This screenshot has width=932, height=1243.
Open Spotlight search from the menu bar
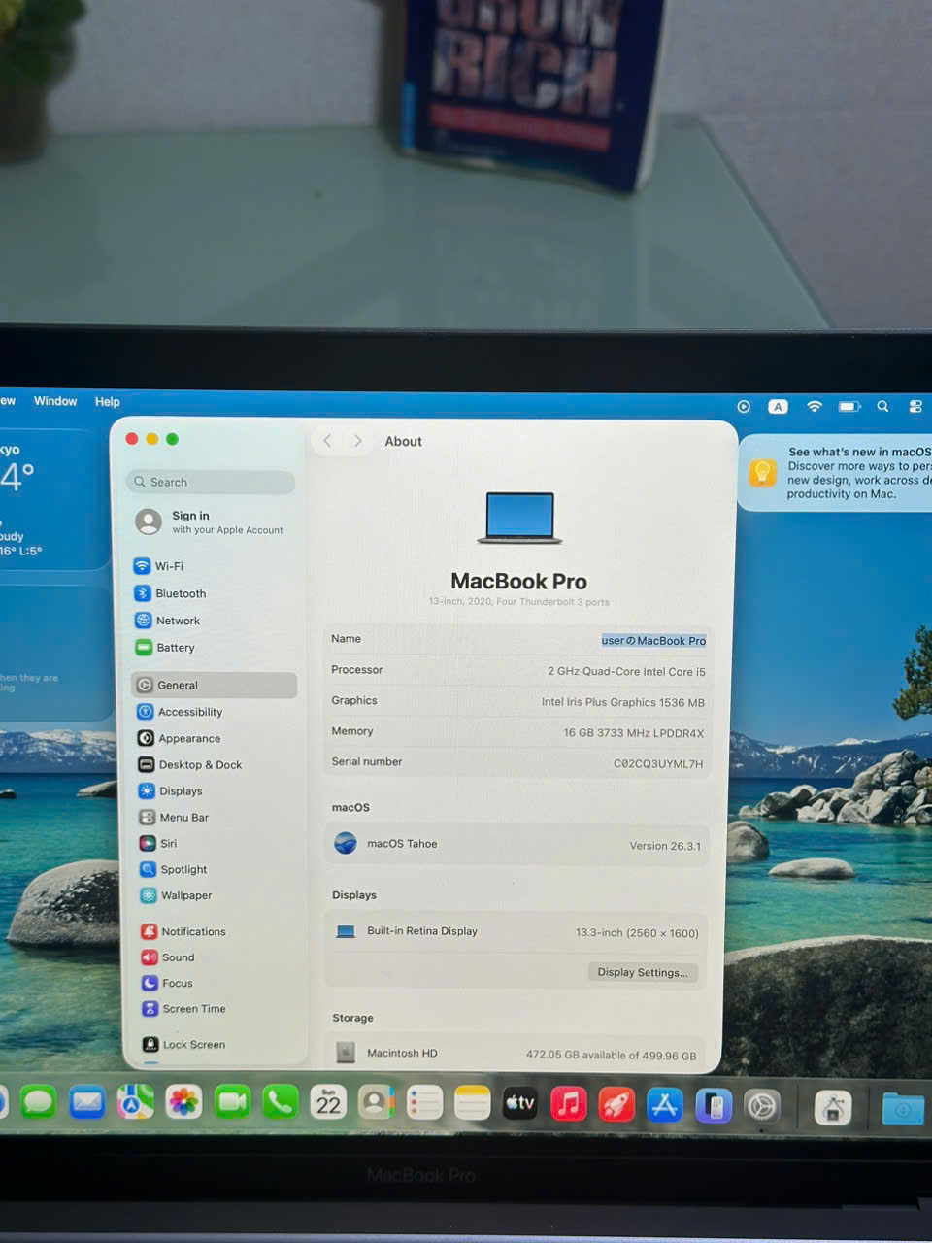click(x=882, y=407)
